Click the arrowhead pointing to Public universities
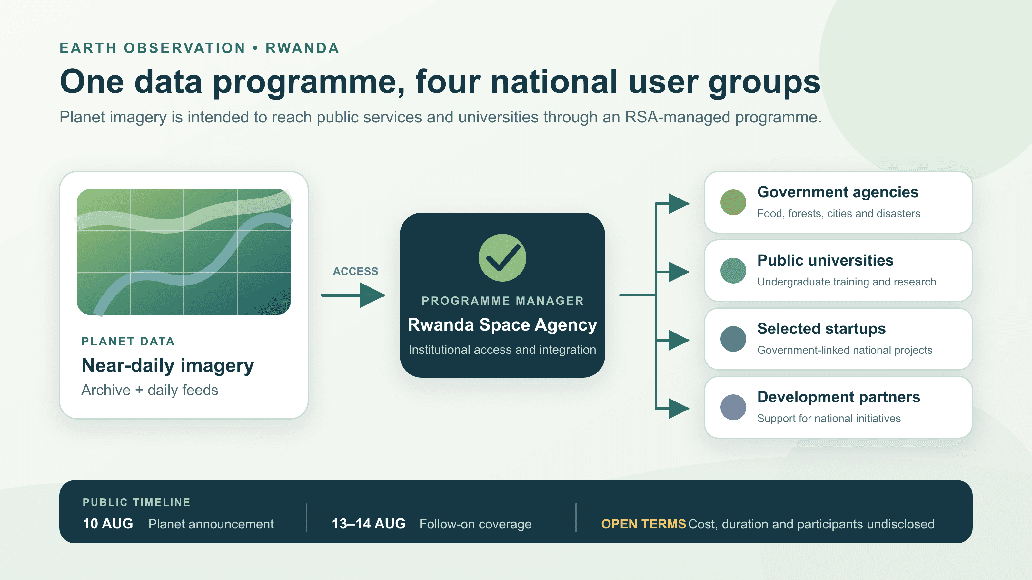This screenshot has width=1032, height=580. click(x=679, y=272)
